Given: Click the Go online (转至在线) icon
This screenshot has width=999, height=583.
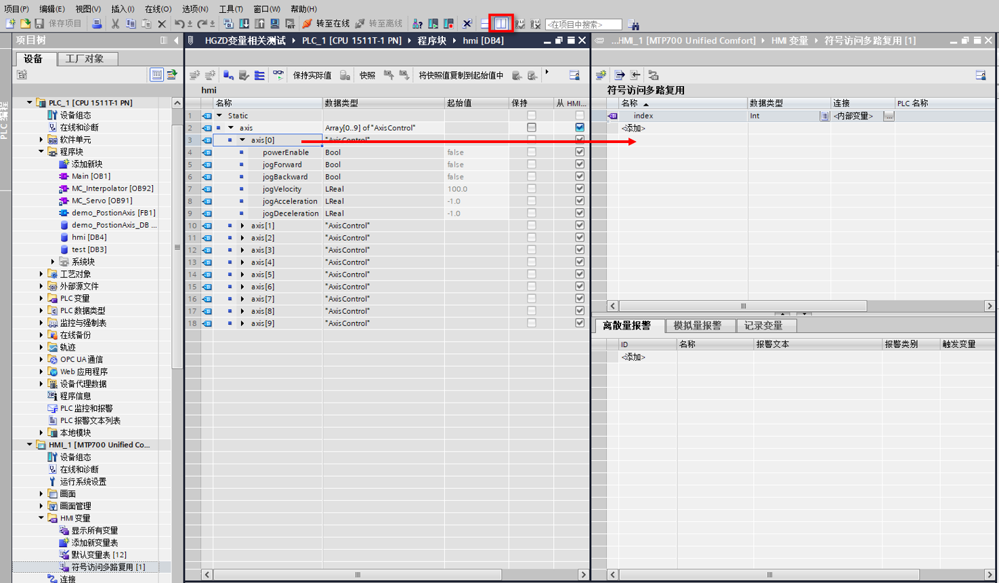Looking at the screenshot, I should [307, 24].
